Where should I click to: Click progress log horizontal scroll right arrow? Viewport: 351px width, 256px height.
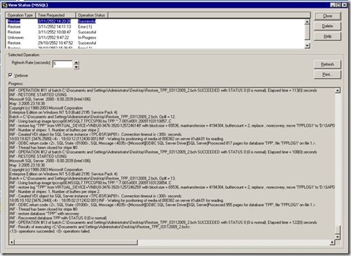(332, 242)
